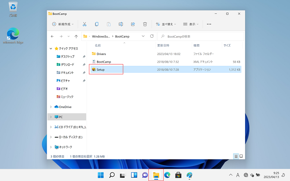Screen dimensions: 290x181
Task: Go forward with the right arrow
Action: [61, 37]
